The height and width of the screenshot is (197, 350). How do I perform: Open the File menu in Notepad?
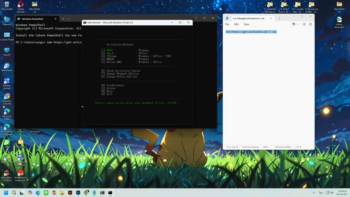[x=227, y=24]
